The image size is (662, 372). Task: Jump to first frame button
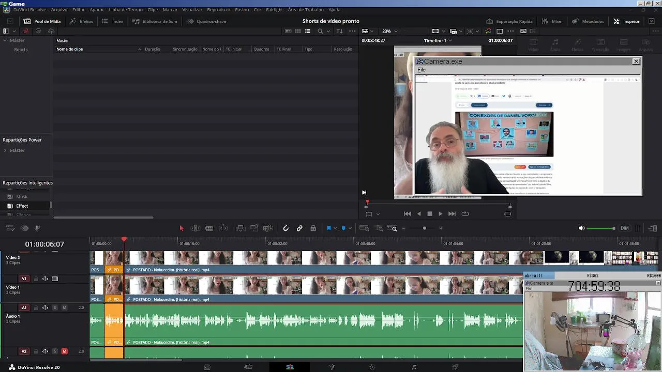[x=408, y=213]
